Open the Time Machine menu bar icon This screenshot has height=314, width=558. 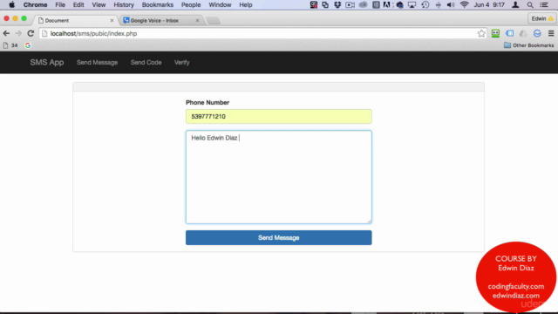[x=425, y=4]
